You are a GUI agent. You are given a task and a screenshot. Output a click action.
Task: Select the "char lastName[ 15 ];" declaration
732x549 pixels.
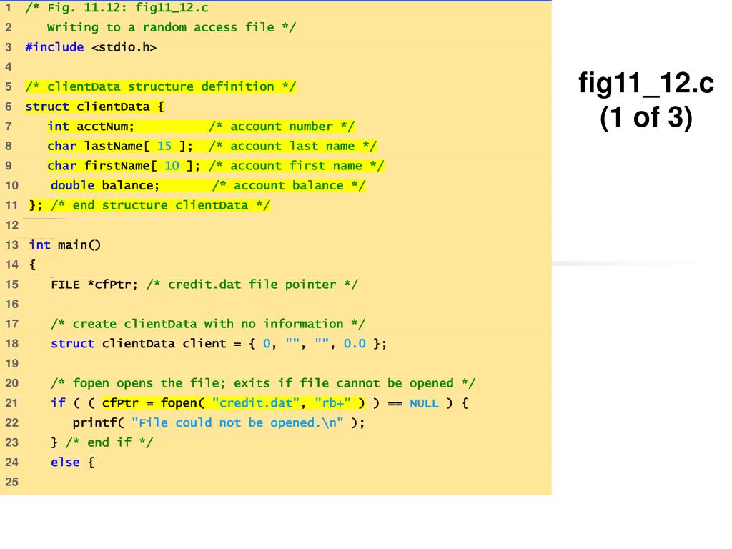point(120,146)
